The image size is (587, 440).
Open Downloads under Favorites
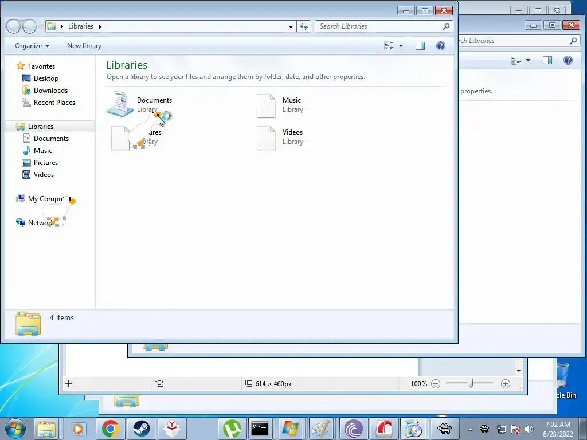[x=50, y=90]
